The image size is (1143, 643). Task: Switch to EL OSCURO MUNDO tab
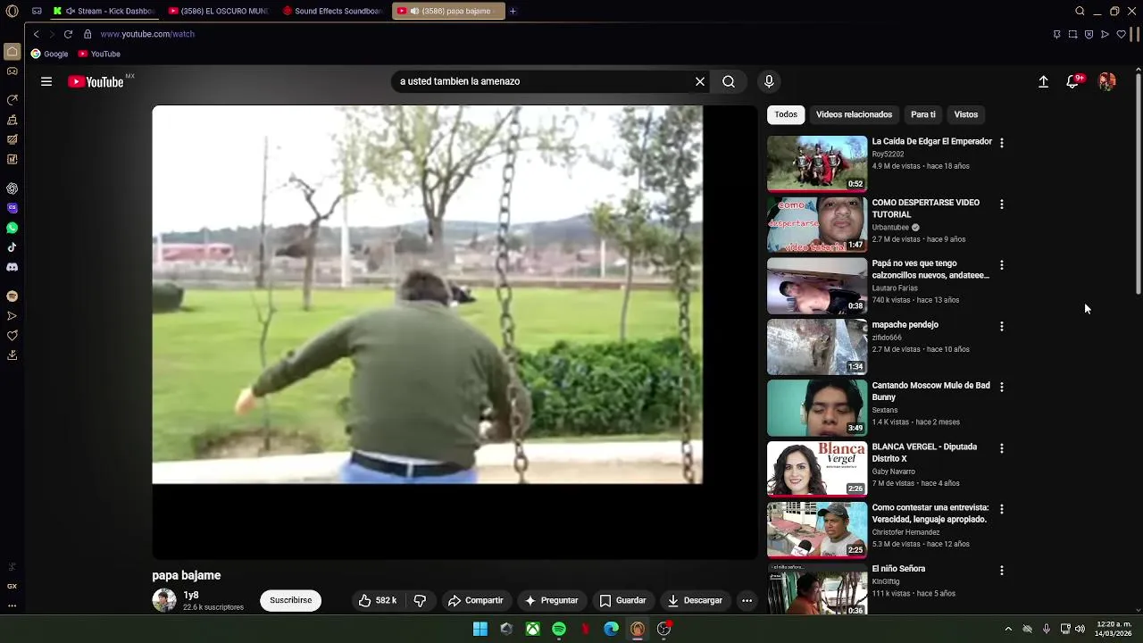click(x=219, y=11)
